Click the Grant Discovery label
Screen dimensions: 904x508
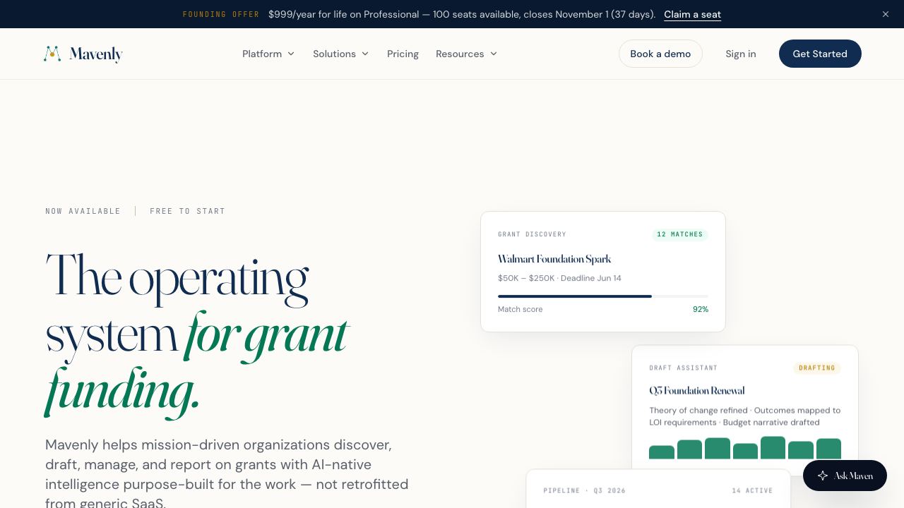click(532, 234)
